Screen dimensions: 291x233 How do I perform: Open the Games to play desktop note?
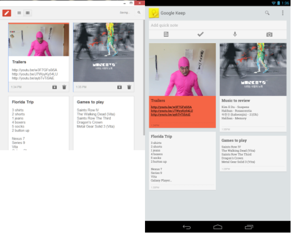(x=103, y=123)
